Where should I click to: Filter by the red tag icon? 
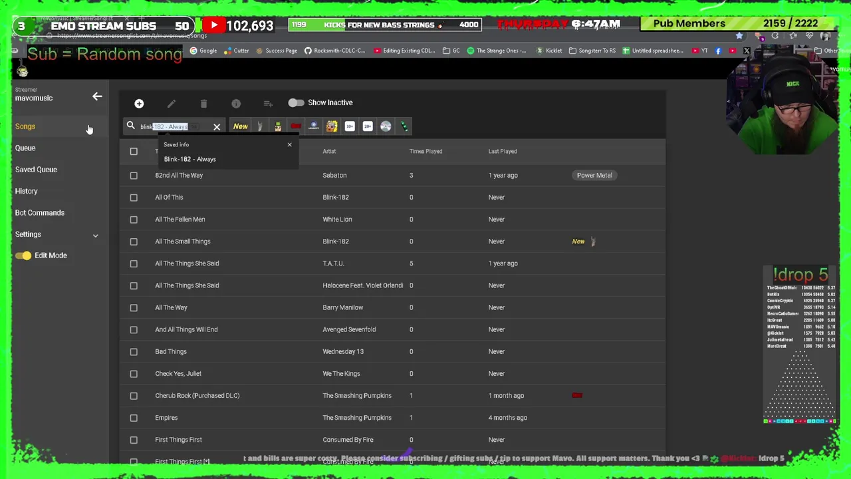coord(296,126)
